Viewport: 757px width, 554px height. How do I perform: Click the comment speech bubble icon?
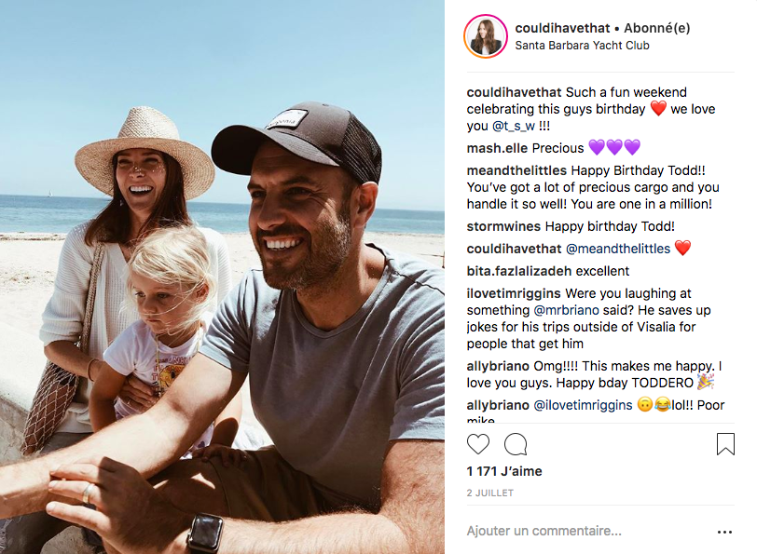(515, 444)
